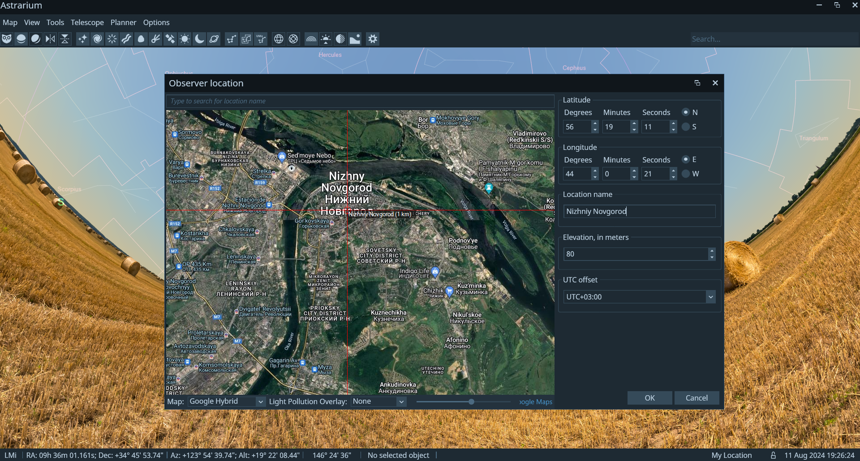860x461 pixels.
Task: Open the Telescope menu
Action: tap(87, 22)
